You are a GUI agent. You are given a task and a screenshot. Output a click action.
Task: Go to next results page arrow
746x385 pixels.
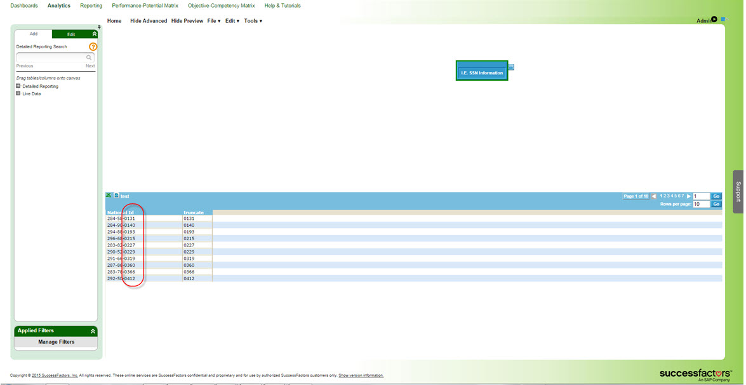coord(689,196)
